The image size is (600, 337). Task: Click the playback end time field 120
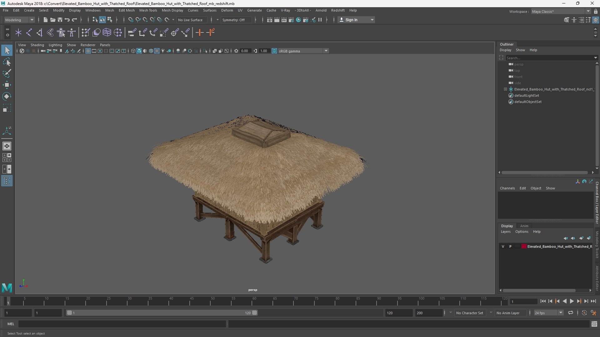399,313
